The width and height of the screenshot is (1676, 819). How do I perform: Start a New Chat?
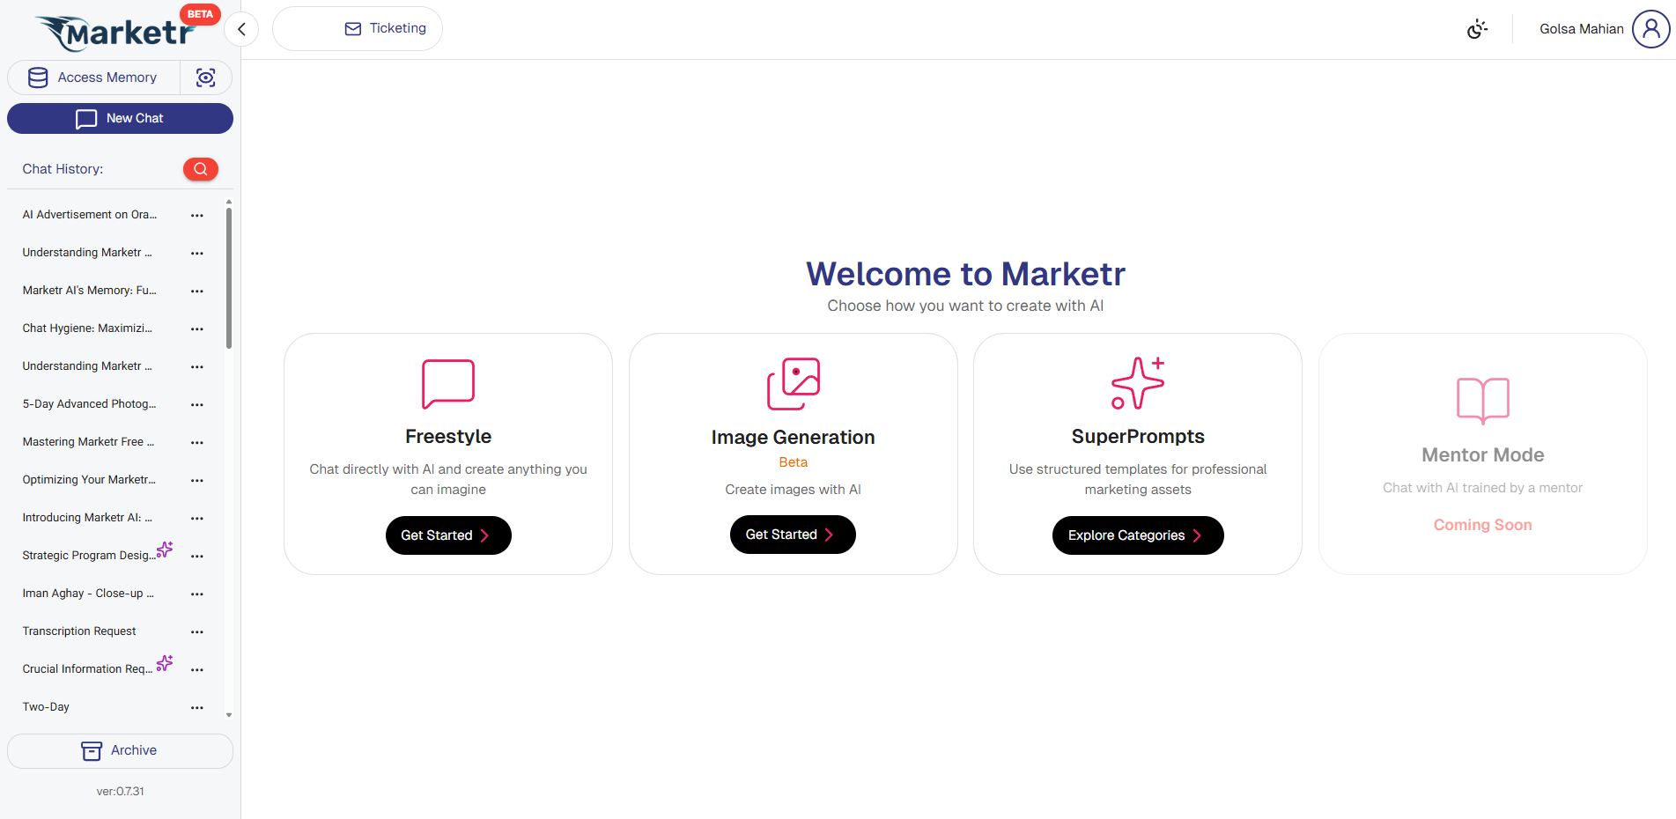tap(120, 118)
